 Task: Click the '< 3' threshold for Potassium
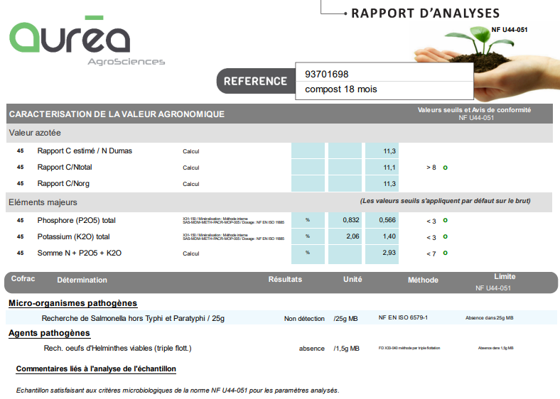click(431, 238)
